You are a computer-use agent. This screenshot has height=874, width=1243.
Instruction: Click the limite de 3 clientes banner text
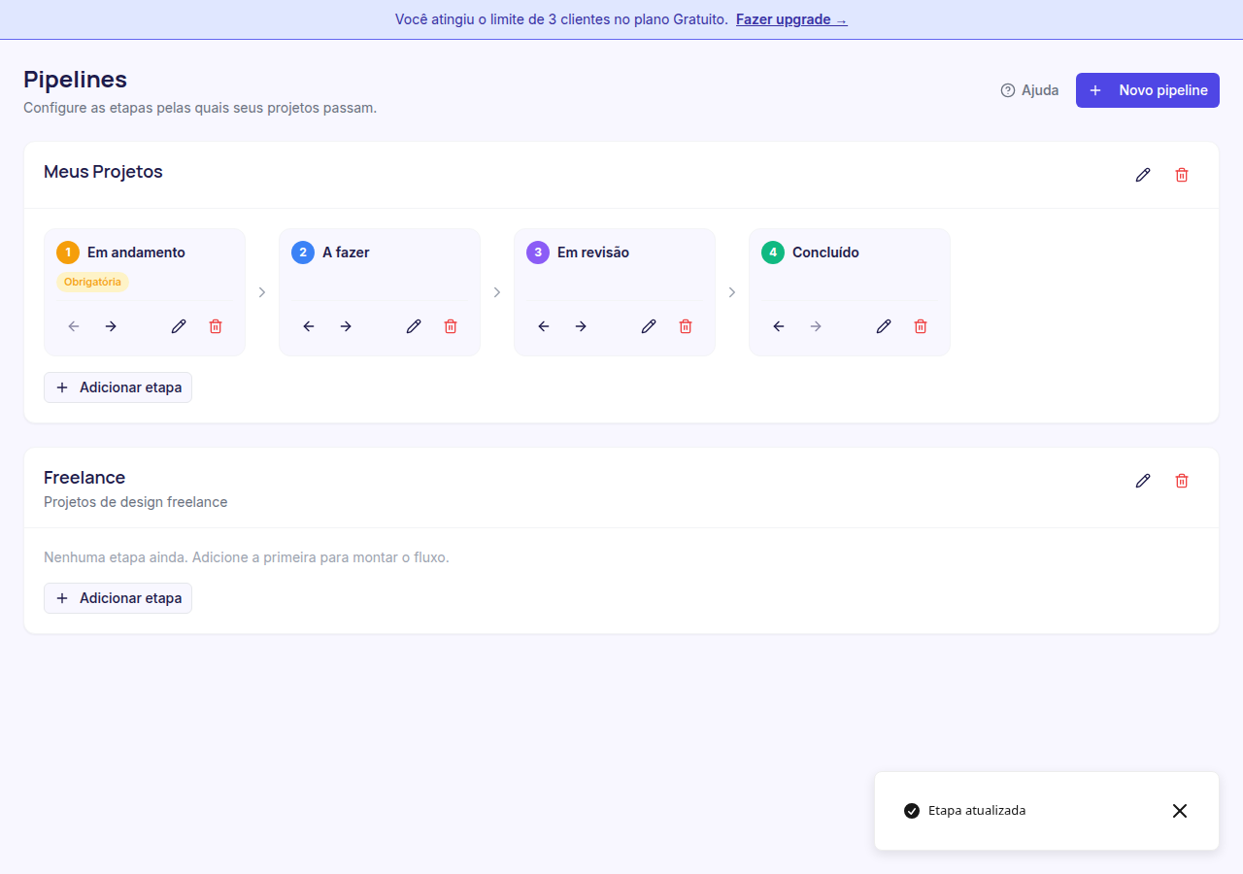[561, 19]
